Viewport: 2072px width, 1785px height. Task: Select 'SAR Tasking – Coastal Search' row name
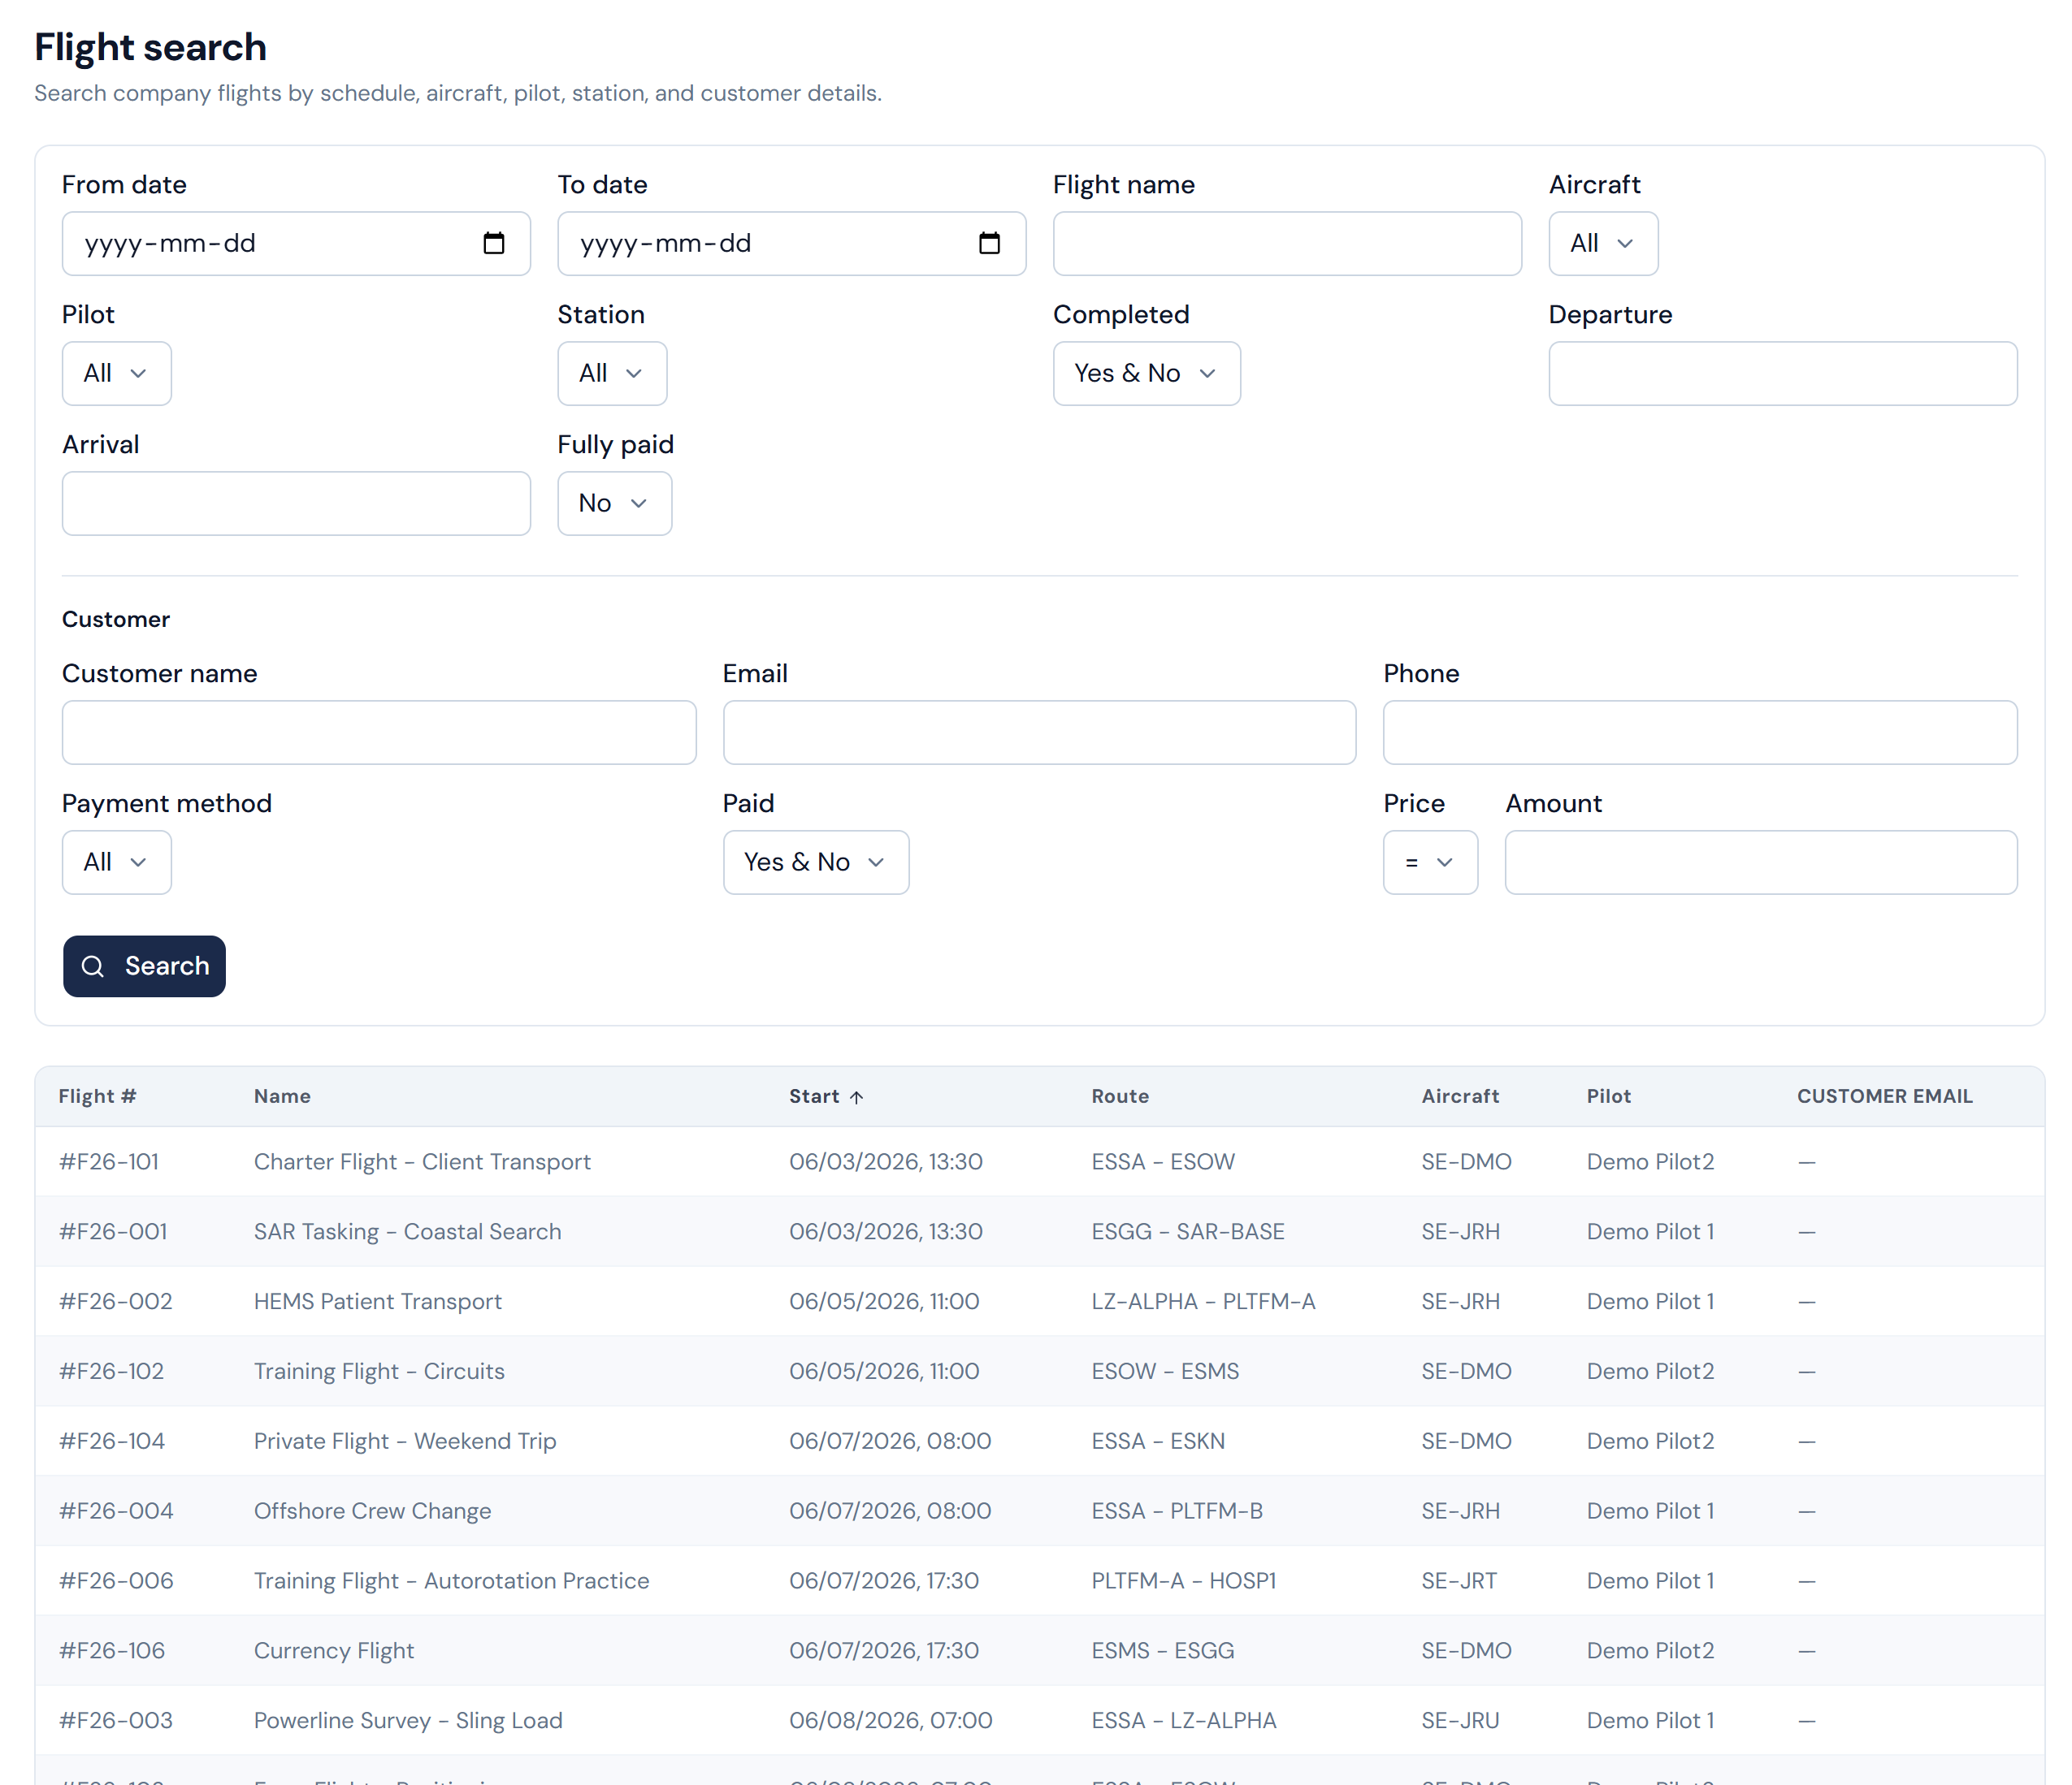coord(407,1231)
